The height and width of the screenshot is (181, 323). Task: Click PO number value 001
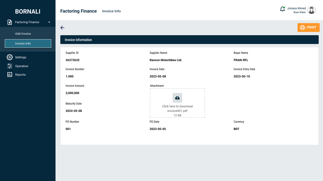click(x=68, y=129)
